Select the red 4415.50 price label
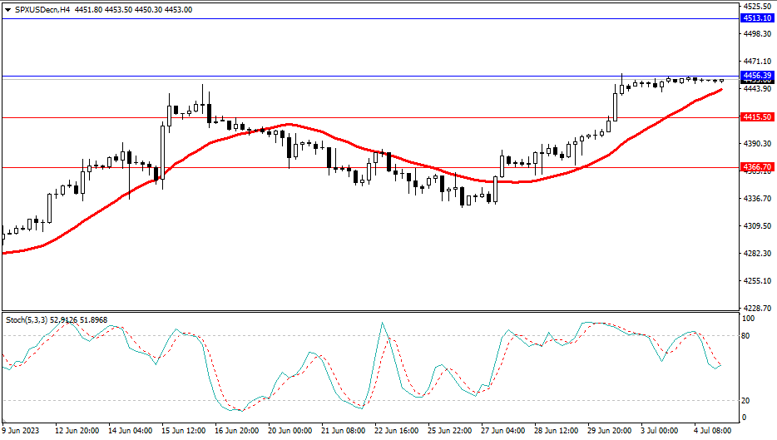 click(757, 117)
